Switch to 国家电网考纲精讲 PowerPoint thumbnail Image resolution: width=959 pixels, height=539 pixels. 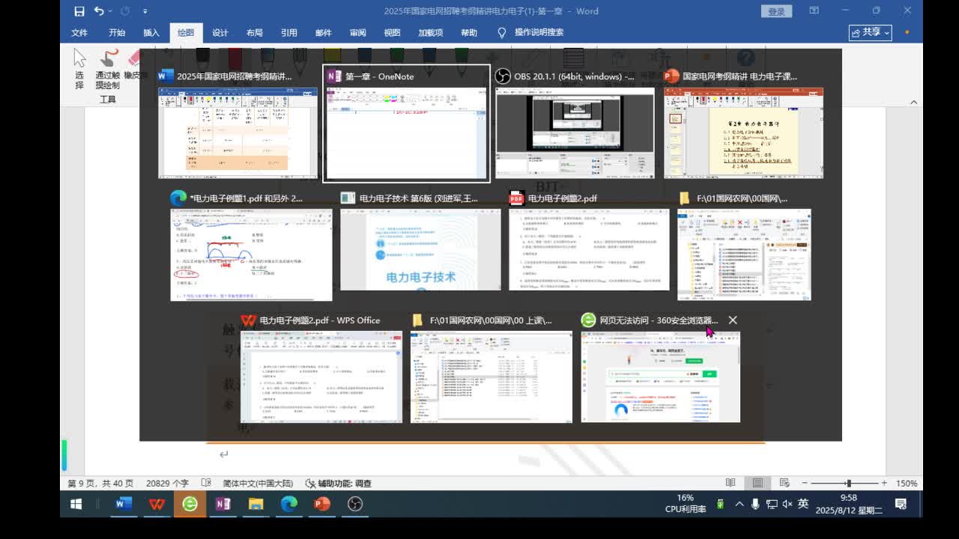tap(743, 133)
